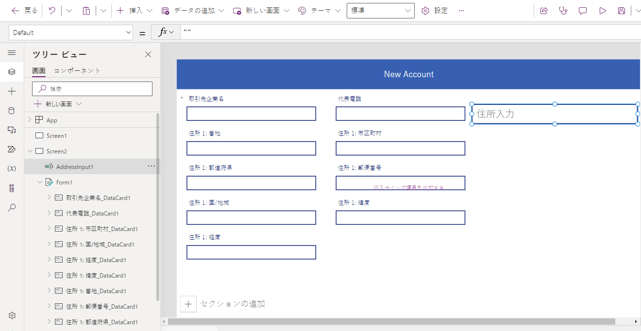Viewport: 641px width, 331px height.
Task: Click the 設定 button in toolbar
Action: pyautogui.click(x=435, y=11)
